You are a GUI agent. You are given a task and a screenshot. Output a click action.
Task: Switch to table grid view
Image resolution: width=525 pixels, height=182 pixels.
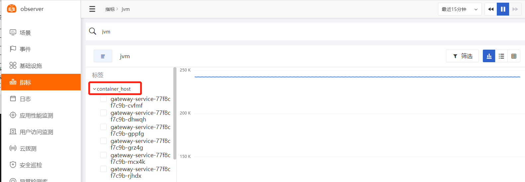pyautogui.click(x=514, y=56)
